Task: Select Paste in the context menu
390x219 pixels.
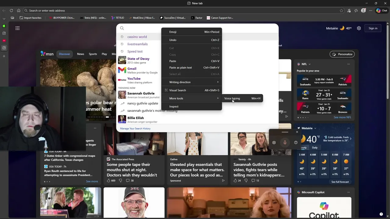Action: 191,61
